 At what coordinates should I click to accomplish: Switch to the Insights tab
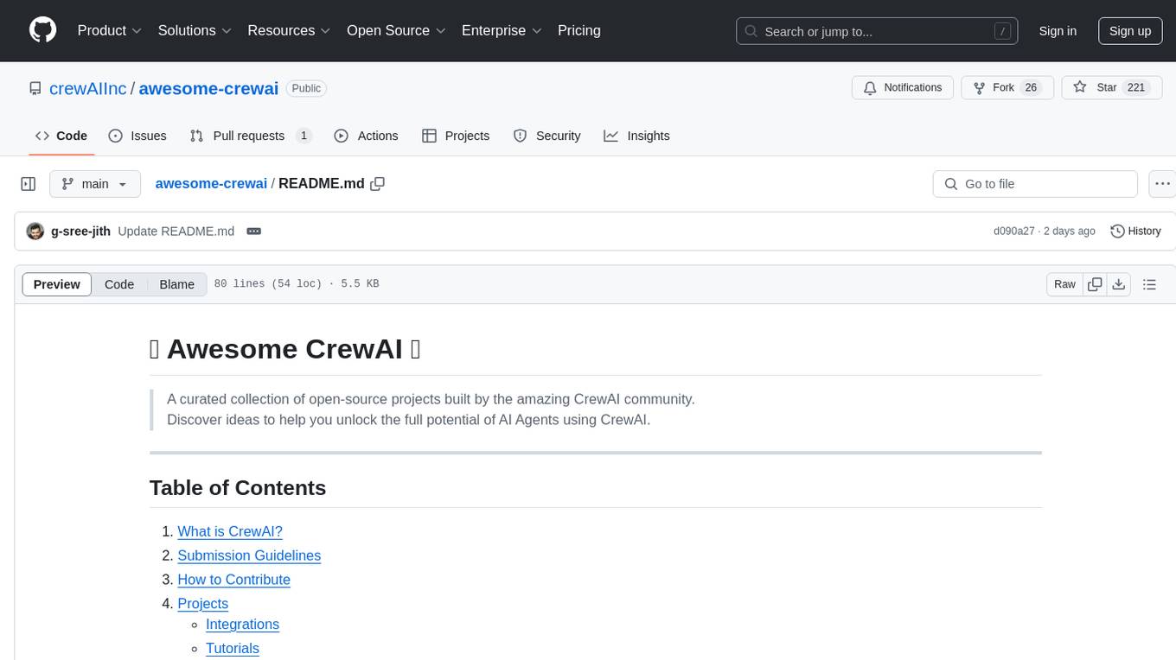(636, 136)
